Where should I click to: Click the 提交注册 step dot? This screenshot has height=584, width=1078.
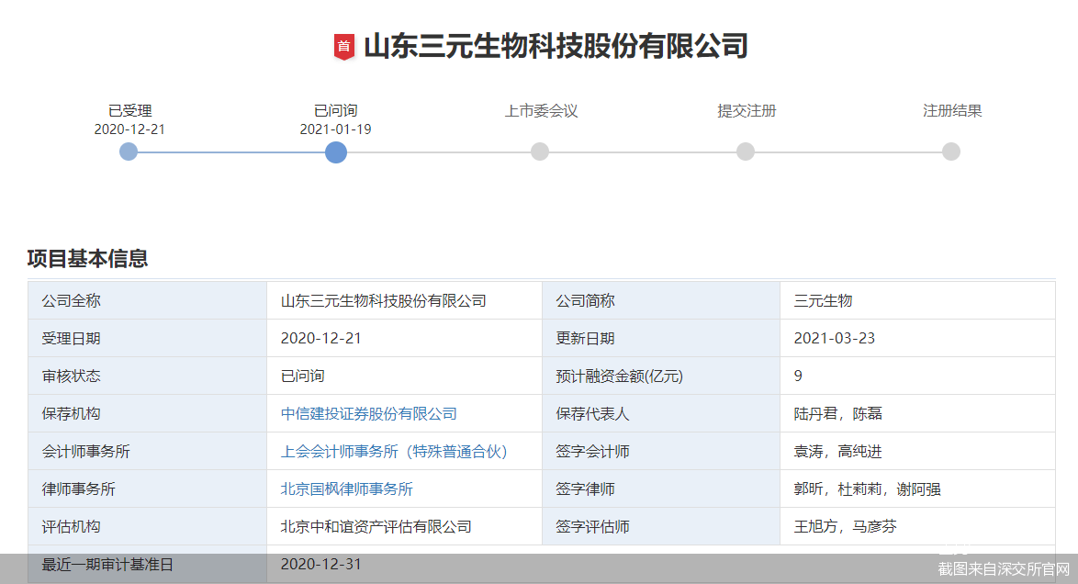tap(746, 152)
